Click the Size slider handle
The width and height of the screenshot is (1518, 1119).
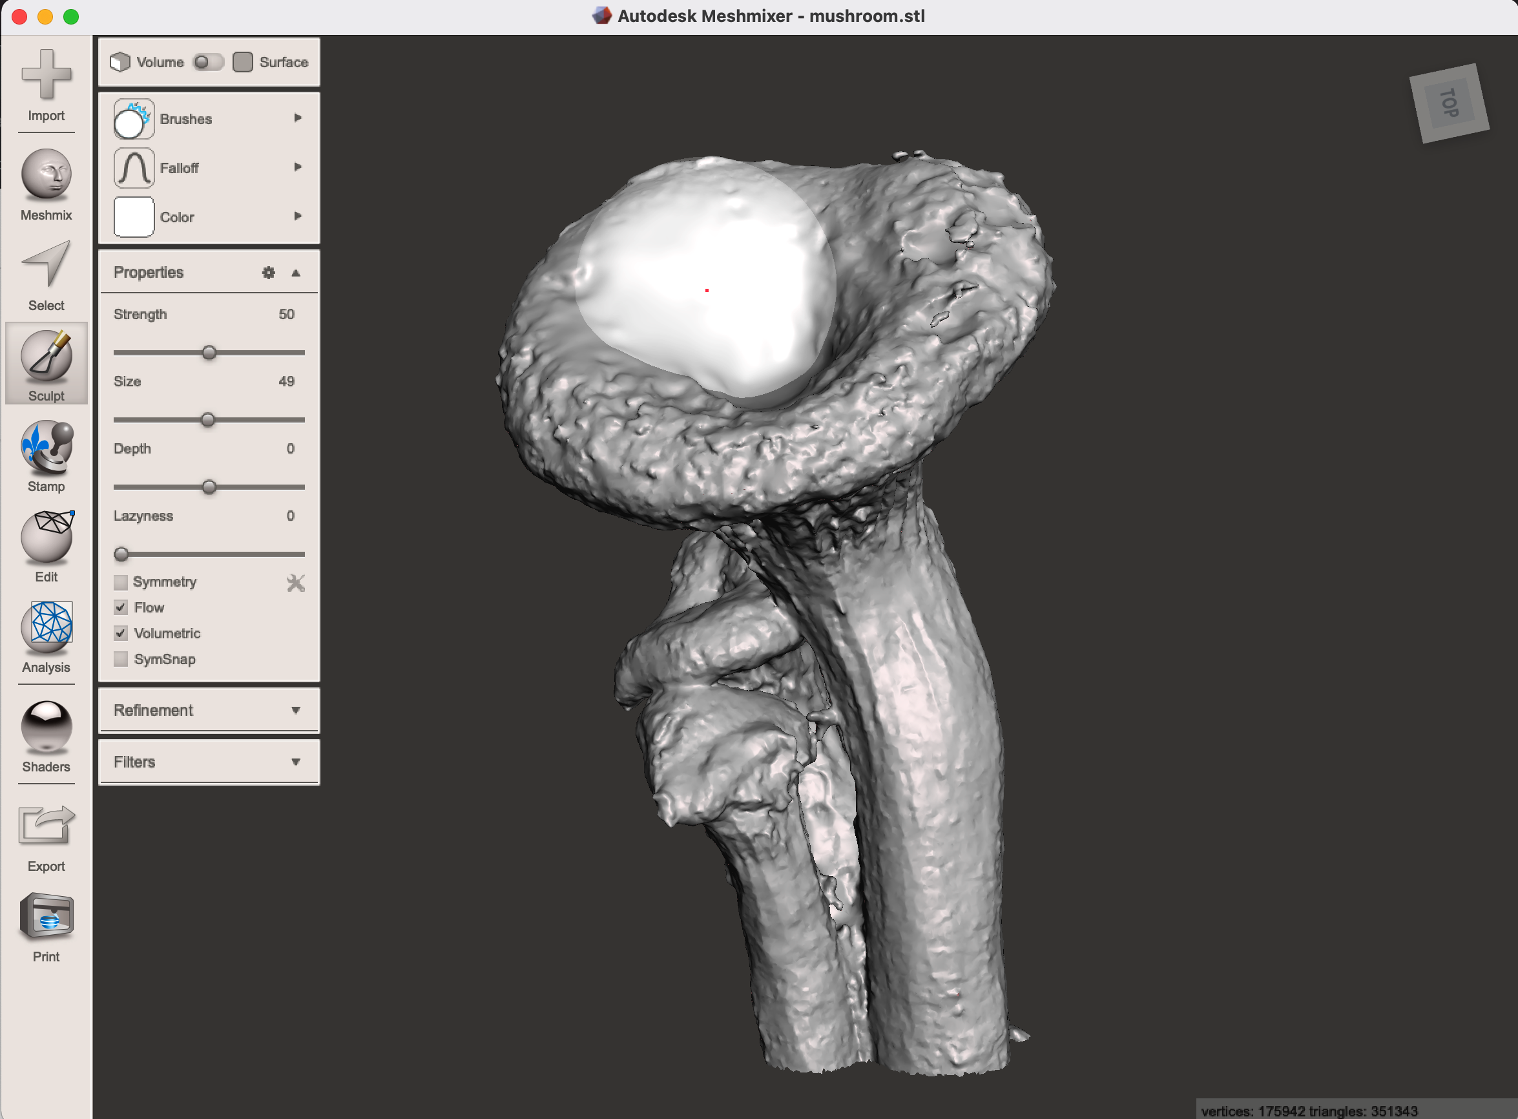[208, 420]
